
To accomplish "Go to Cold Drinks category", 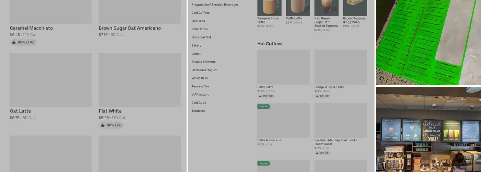I will pyautogui.click(x=200, y=29).
